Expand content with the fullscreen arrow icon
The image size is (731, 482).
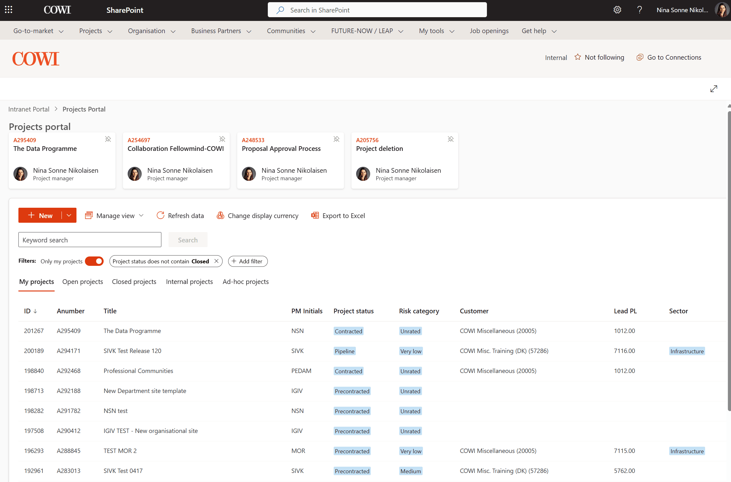point(714,89)
